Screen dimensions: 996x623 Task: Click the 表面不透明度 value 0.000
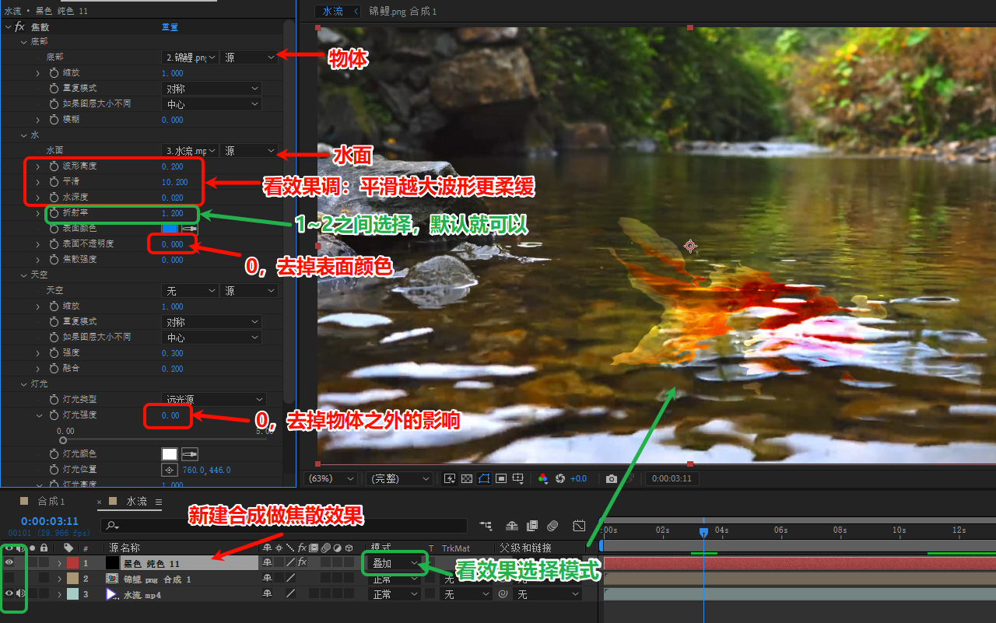(173, 244)
